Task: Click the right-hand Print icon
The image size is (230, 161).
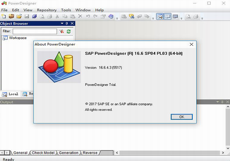Action: [x=196, y=16]
